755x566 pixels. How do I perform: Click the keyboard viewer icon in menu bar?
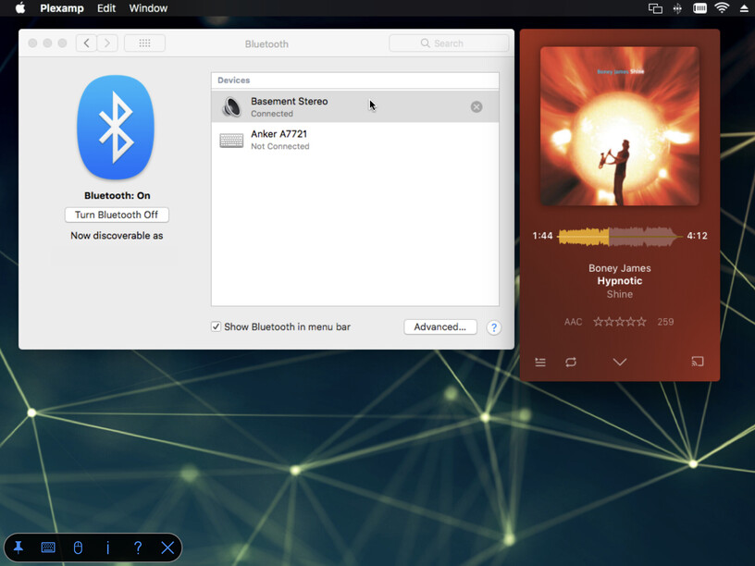click(699, 8)
